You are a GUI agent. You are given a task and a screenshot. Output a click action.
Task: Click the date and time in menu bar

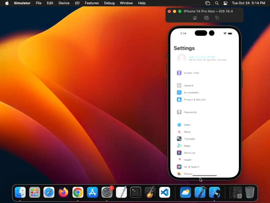tap(248, 3)
